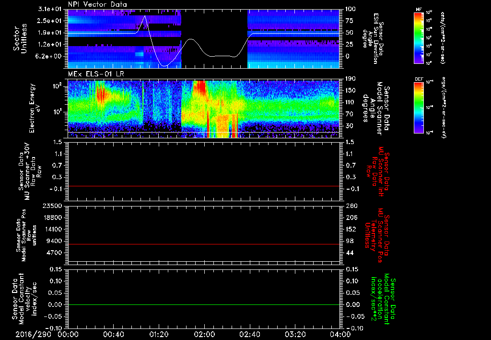Viewport: 491px width, 340px height.
Task: Click the '44' telemetry tick label
Action: [350, 253]
